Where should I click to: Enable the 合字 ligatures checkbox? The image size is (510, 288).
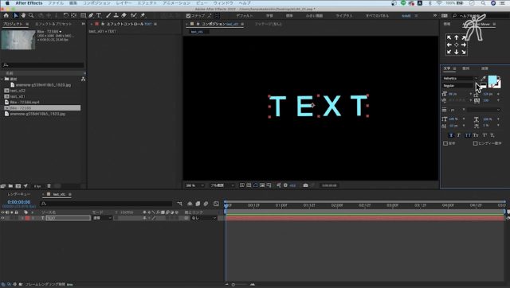(445, 143)
